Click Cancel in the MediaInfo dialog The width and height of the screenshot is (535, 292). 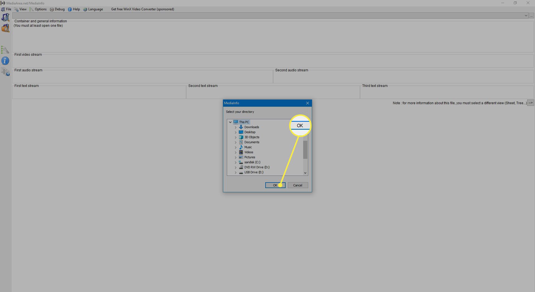(298, 185)
